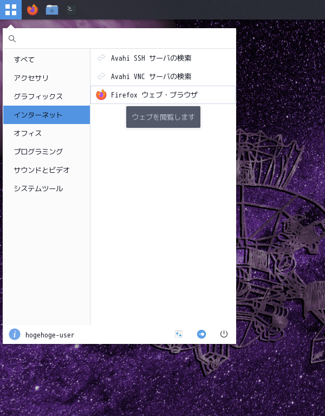Image resolution: width=325 pixels, height=416 pixels.
Task: Select the サウンドとビデオ category
Action: [47, 170]
